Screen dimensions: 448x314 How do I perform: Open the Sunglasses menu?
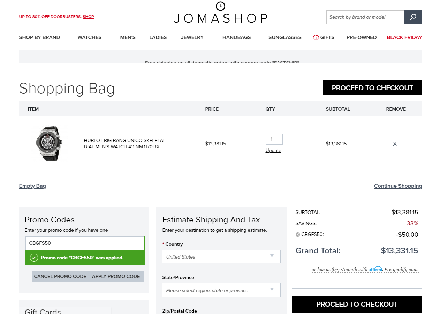tap(285, 37)
